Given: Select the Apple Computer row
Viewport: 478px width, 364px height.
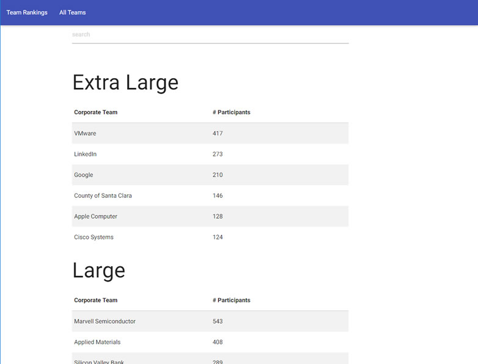Looking at the screenshot, I should tap(95, 216).
